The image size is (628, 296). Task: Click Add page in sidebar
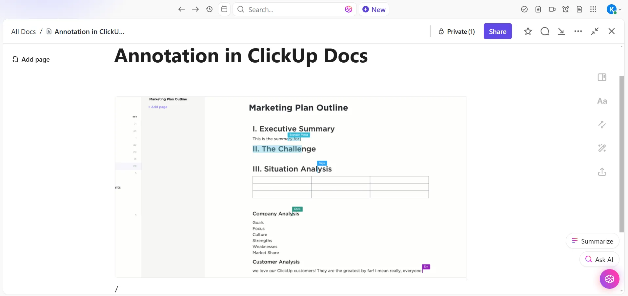click(31, 59)
